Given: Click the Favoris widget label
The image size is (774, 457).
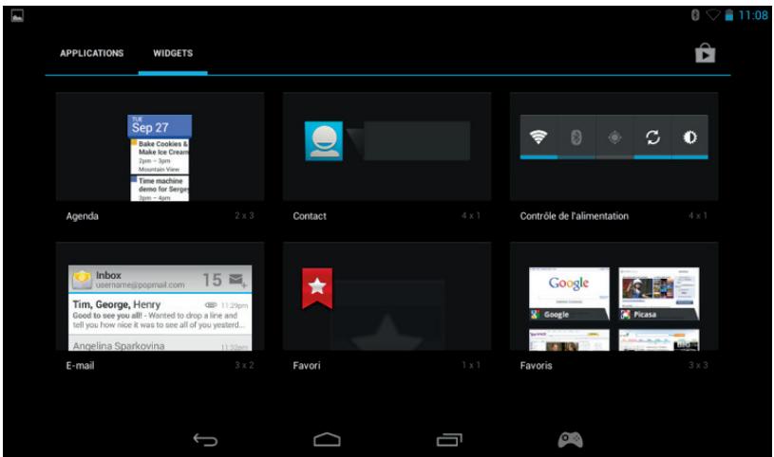Looking at the screenshot, I should pyautogui.click(x=536, y=365).
